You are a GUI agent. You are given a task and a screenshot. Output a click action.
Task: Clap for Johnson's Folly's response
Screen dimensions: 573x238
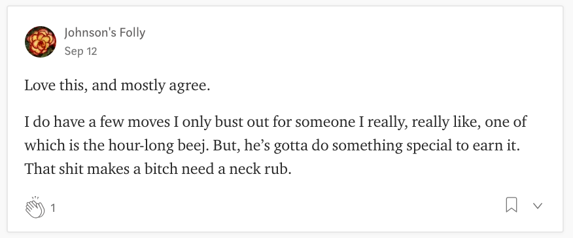(35, 207)
